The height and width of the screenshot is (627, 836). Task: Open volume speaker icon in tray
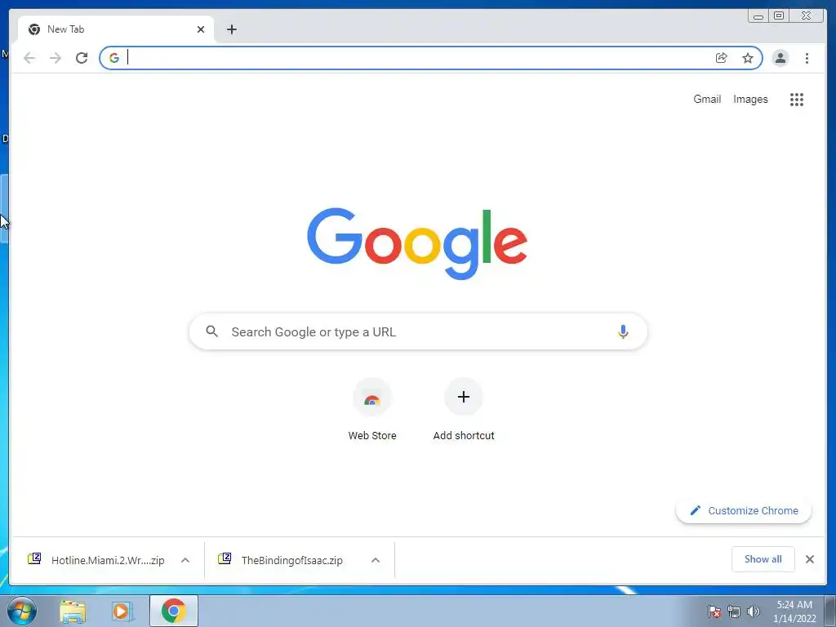point(754,611)
